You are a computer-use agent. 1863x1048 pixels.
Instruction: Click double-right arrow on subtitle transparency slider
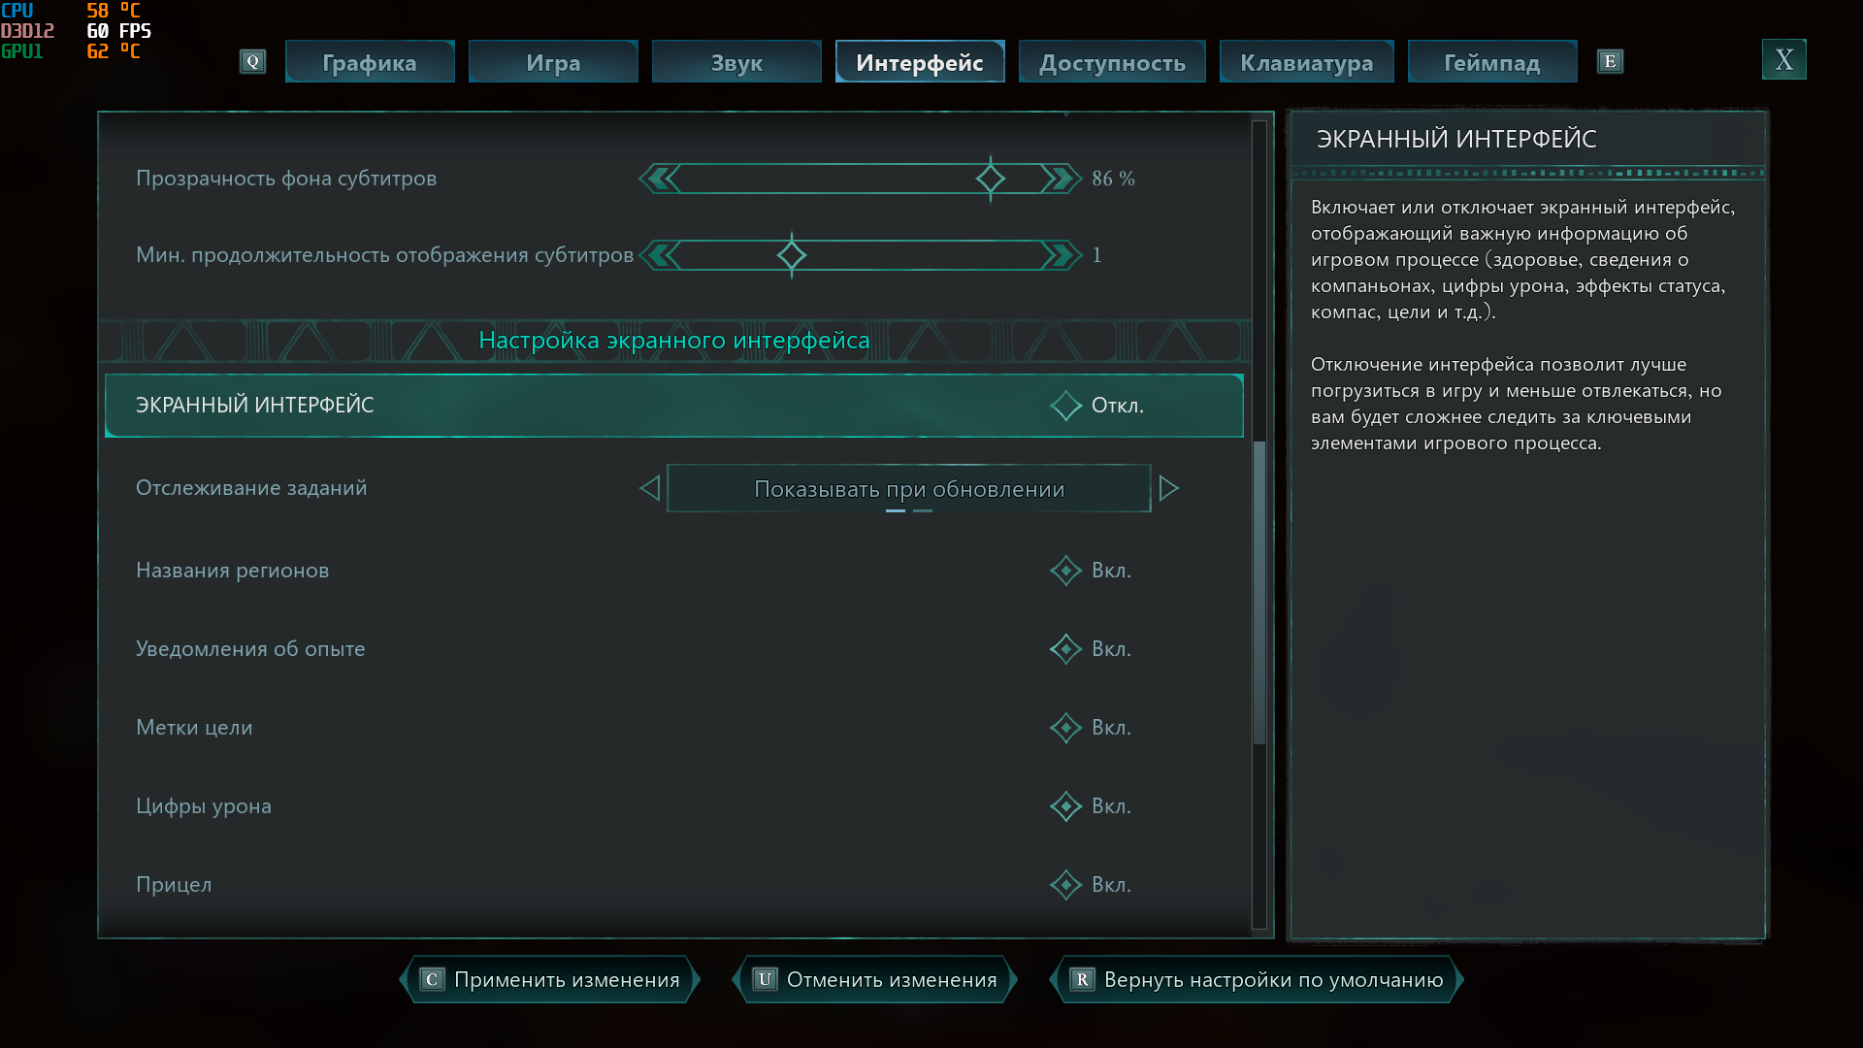[1061, 179]
